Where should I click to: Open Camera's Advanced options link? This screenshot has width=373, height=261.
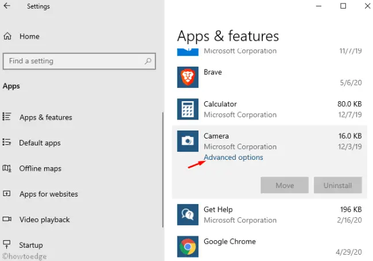click(234, 158)
